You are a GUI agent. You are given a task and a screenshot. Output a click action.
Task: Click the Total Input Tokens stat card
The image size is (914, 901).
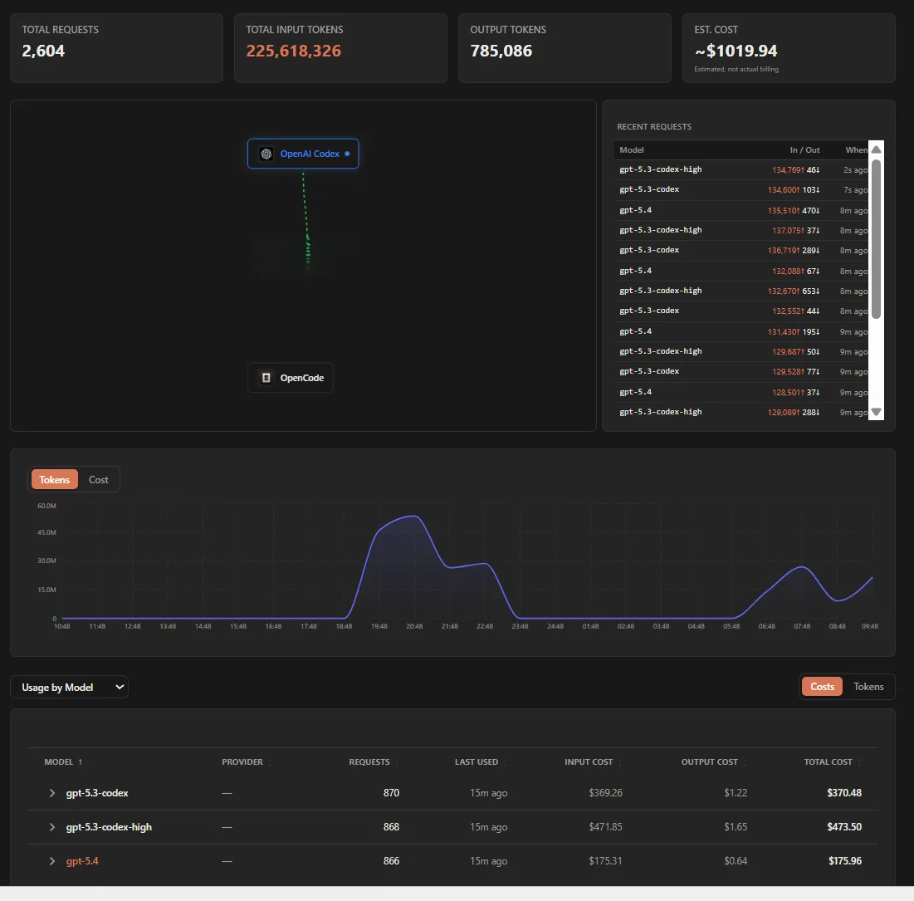pos(340,48)
